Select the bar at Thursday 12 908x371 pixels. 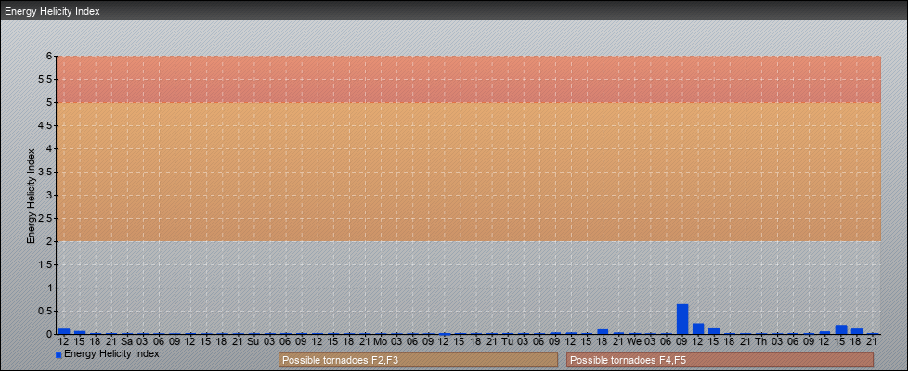tap(824, 333)
